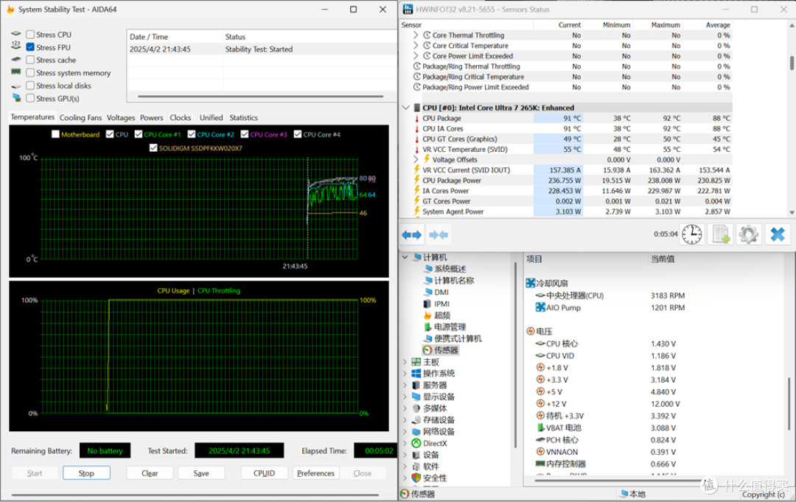Open the Voltages tab
Image resolution: width=796 pixels, height=502 pixels.
121,118
